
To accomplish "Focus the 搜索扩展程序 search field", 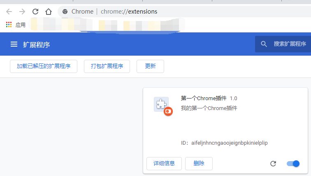I will [283, 44].
